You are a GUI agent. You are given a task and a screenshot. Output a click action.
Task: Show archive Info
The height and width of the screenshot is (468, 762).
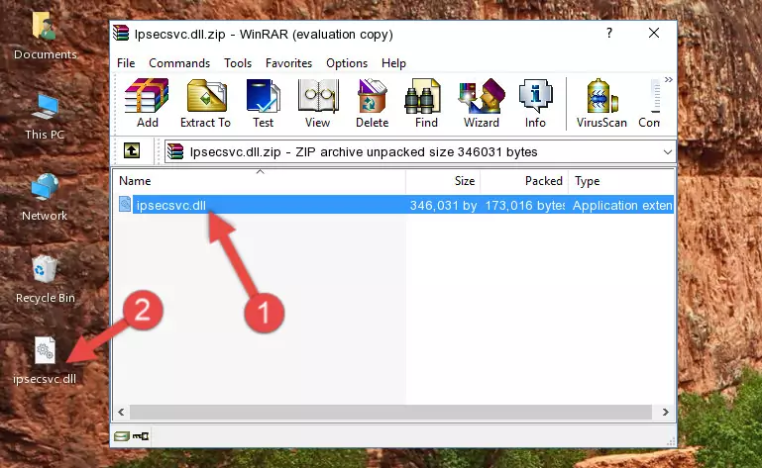click(535, 104)
